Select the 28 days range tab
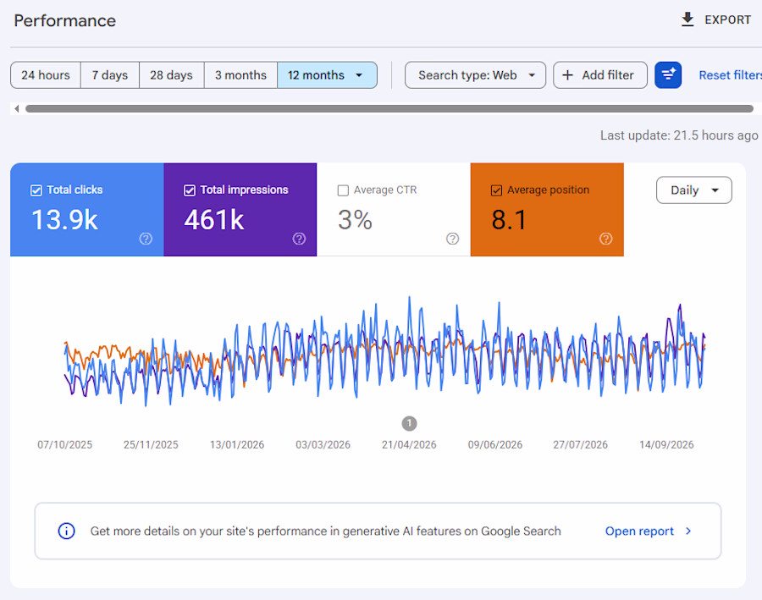 172,74
